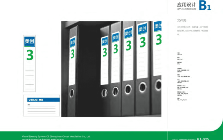Open the black binders photo
The height and width of the screenshot is (140, 223).
coord(111,69)
